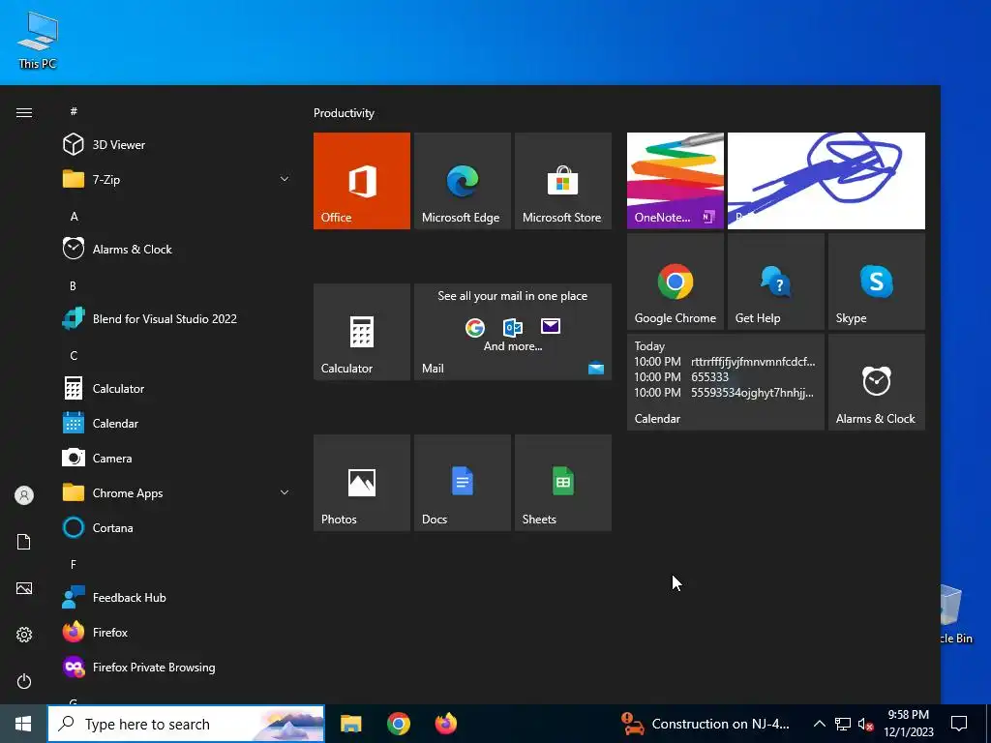The height and width of the screenshot is (743, 991).
Task: Open Feedback Hub from app list
Action: tap(177, 598)
